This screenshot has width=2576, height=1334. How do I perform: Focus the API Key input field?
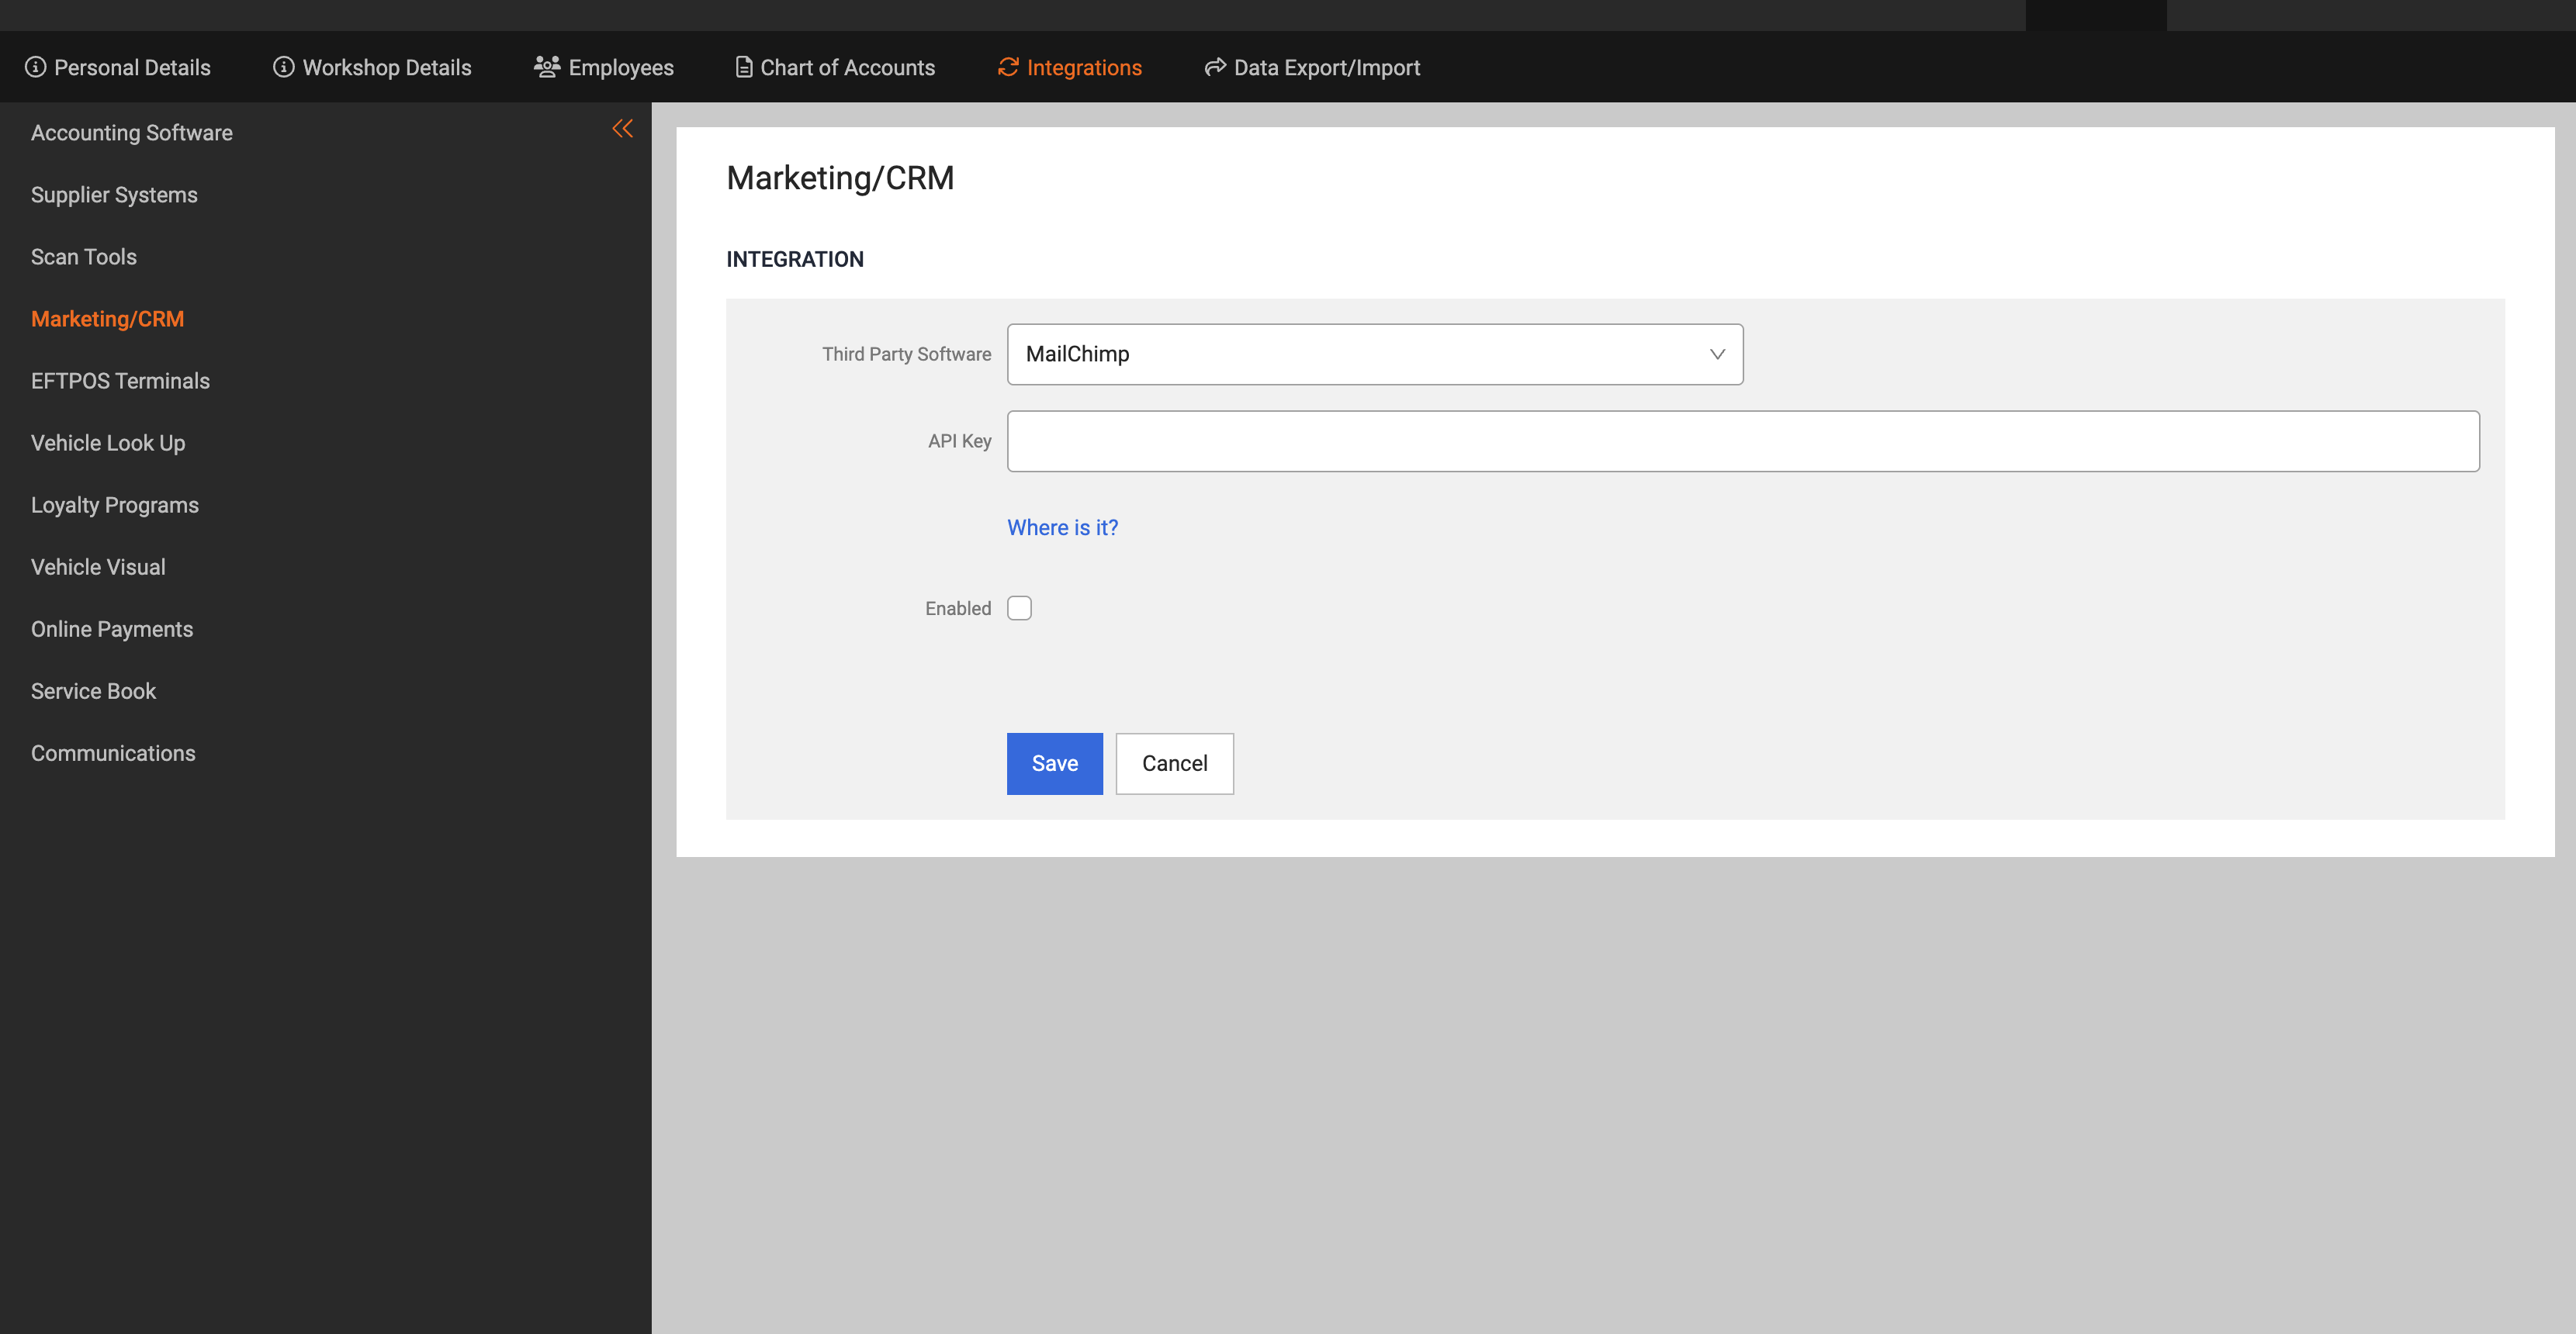1742,441
